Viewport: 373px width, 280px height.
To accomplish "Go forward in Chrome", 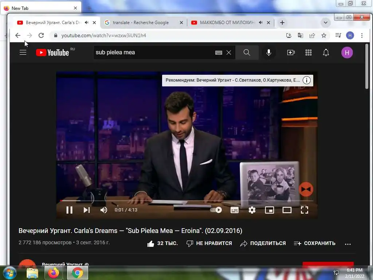I will [x=29, y=35].
